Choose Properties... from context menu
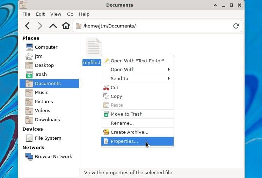Viewport: 262px width, 178px height. (x=137, y=141)
